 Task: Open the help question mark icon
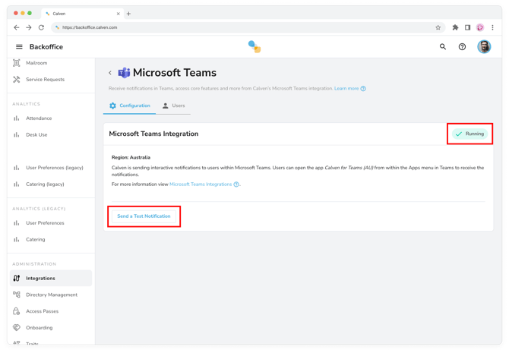462,47
